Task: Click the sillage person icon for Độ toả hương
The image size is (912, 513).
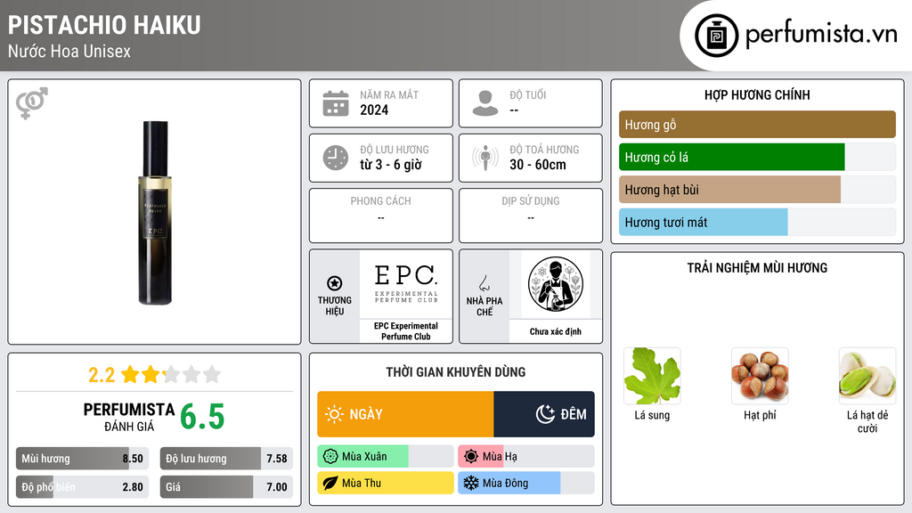Action: click(485, 158)
